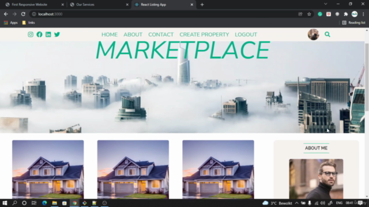This screenshot has width=369, height=207.
Task: Go forward in browser history
Action: click(14, 14)
